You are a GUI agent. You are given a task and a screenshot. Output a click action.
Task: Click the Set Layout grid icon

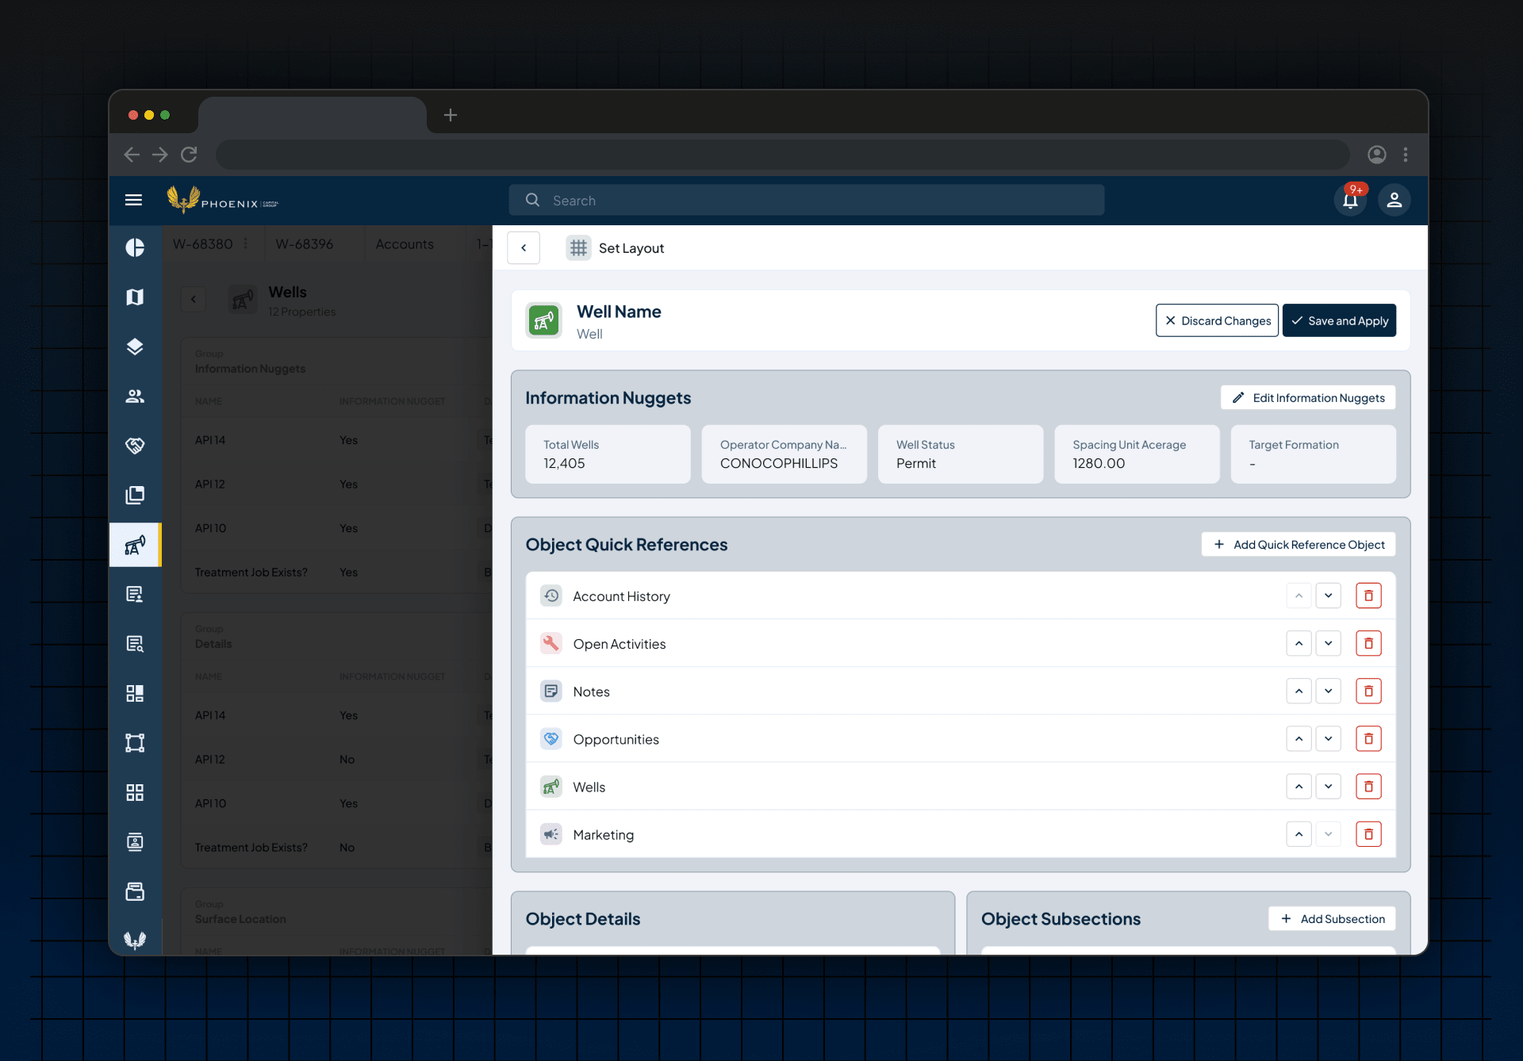click(x=578, y=248)
